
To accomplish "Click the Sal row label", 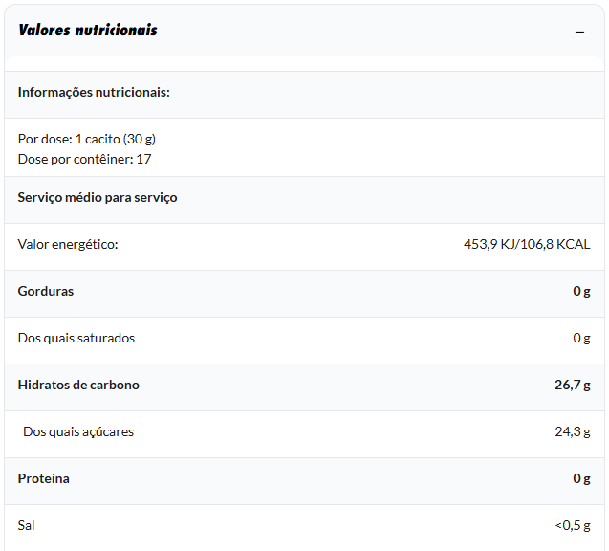I will [x=27, y=525].
